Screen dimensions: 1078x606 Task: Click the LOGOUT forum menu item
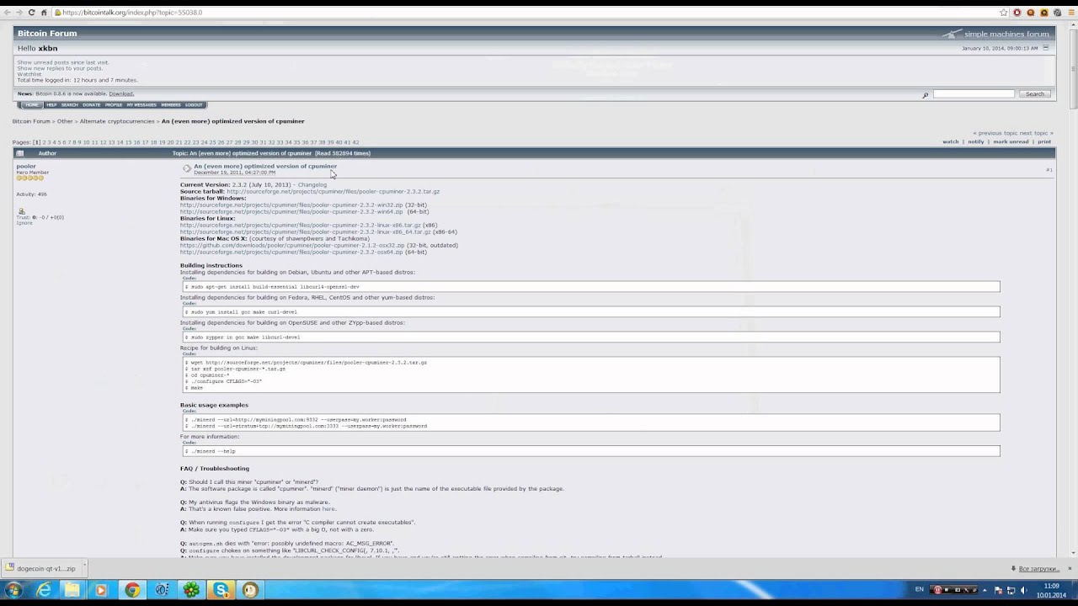click(194, 105)
